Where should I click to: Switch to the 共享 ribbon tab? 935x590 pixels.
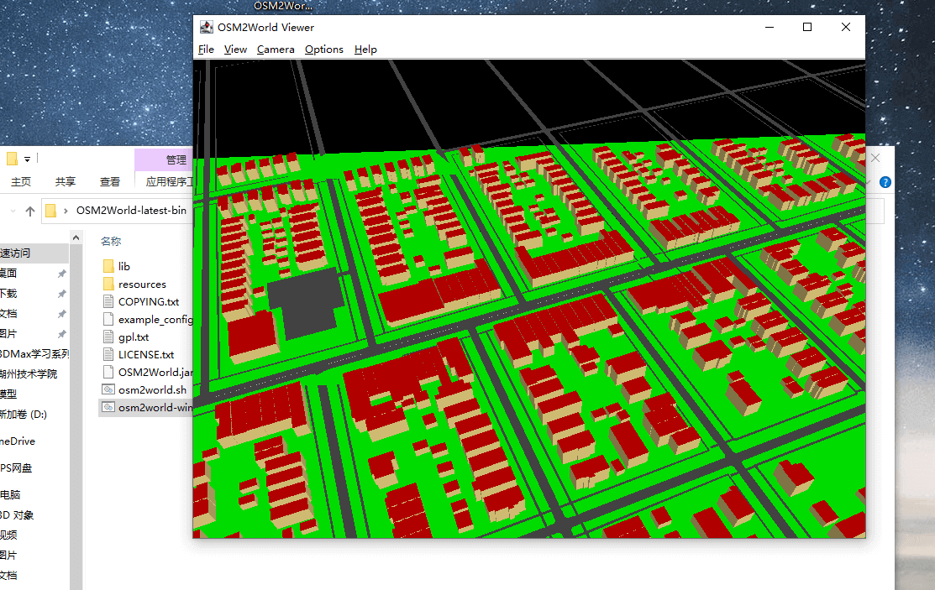65,181
